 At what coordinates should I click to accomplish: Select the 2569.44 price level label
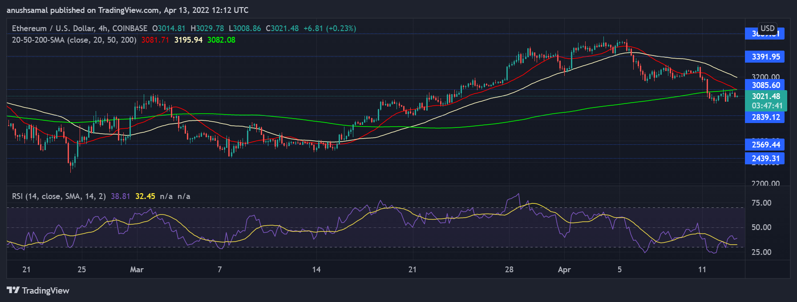click(x=765, y=145)
